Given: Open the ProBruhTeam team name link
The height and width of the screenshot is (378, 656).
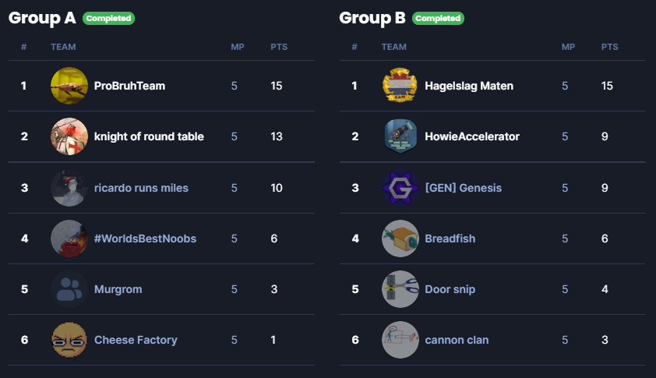Looking at the screenshot, I should [129, 86].
